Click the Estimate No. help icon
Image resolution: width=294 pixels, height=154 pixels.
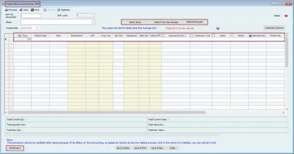(x=250, y=36)
